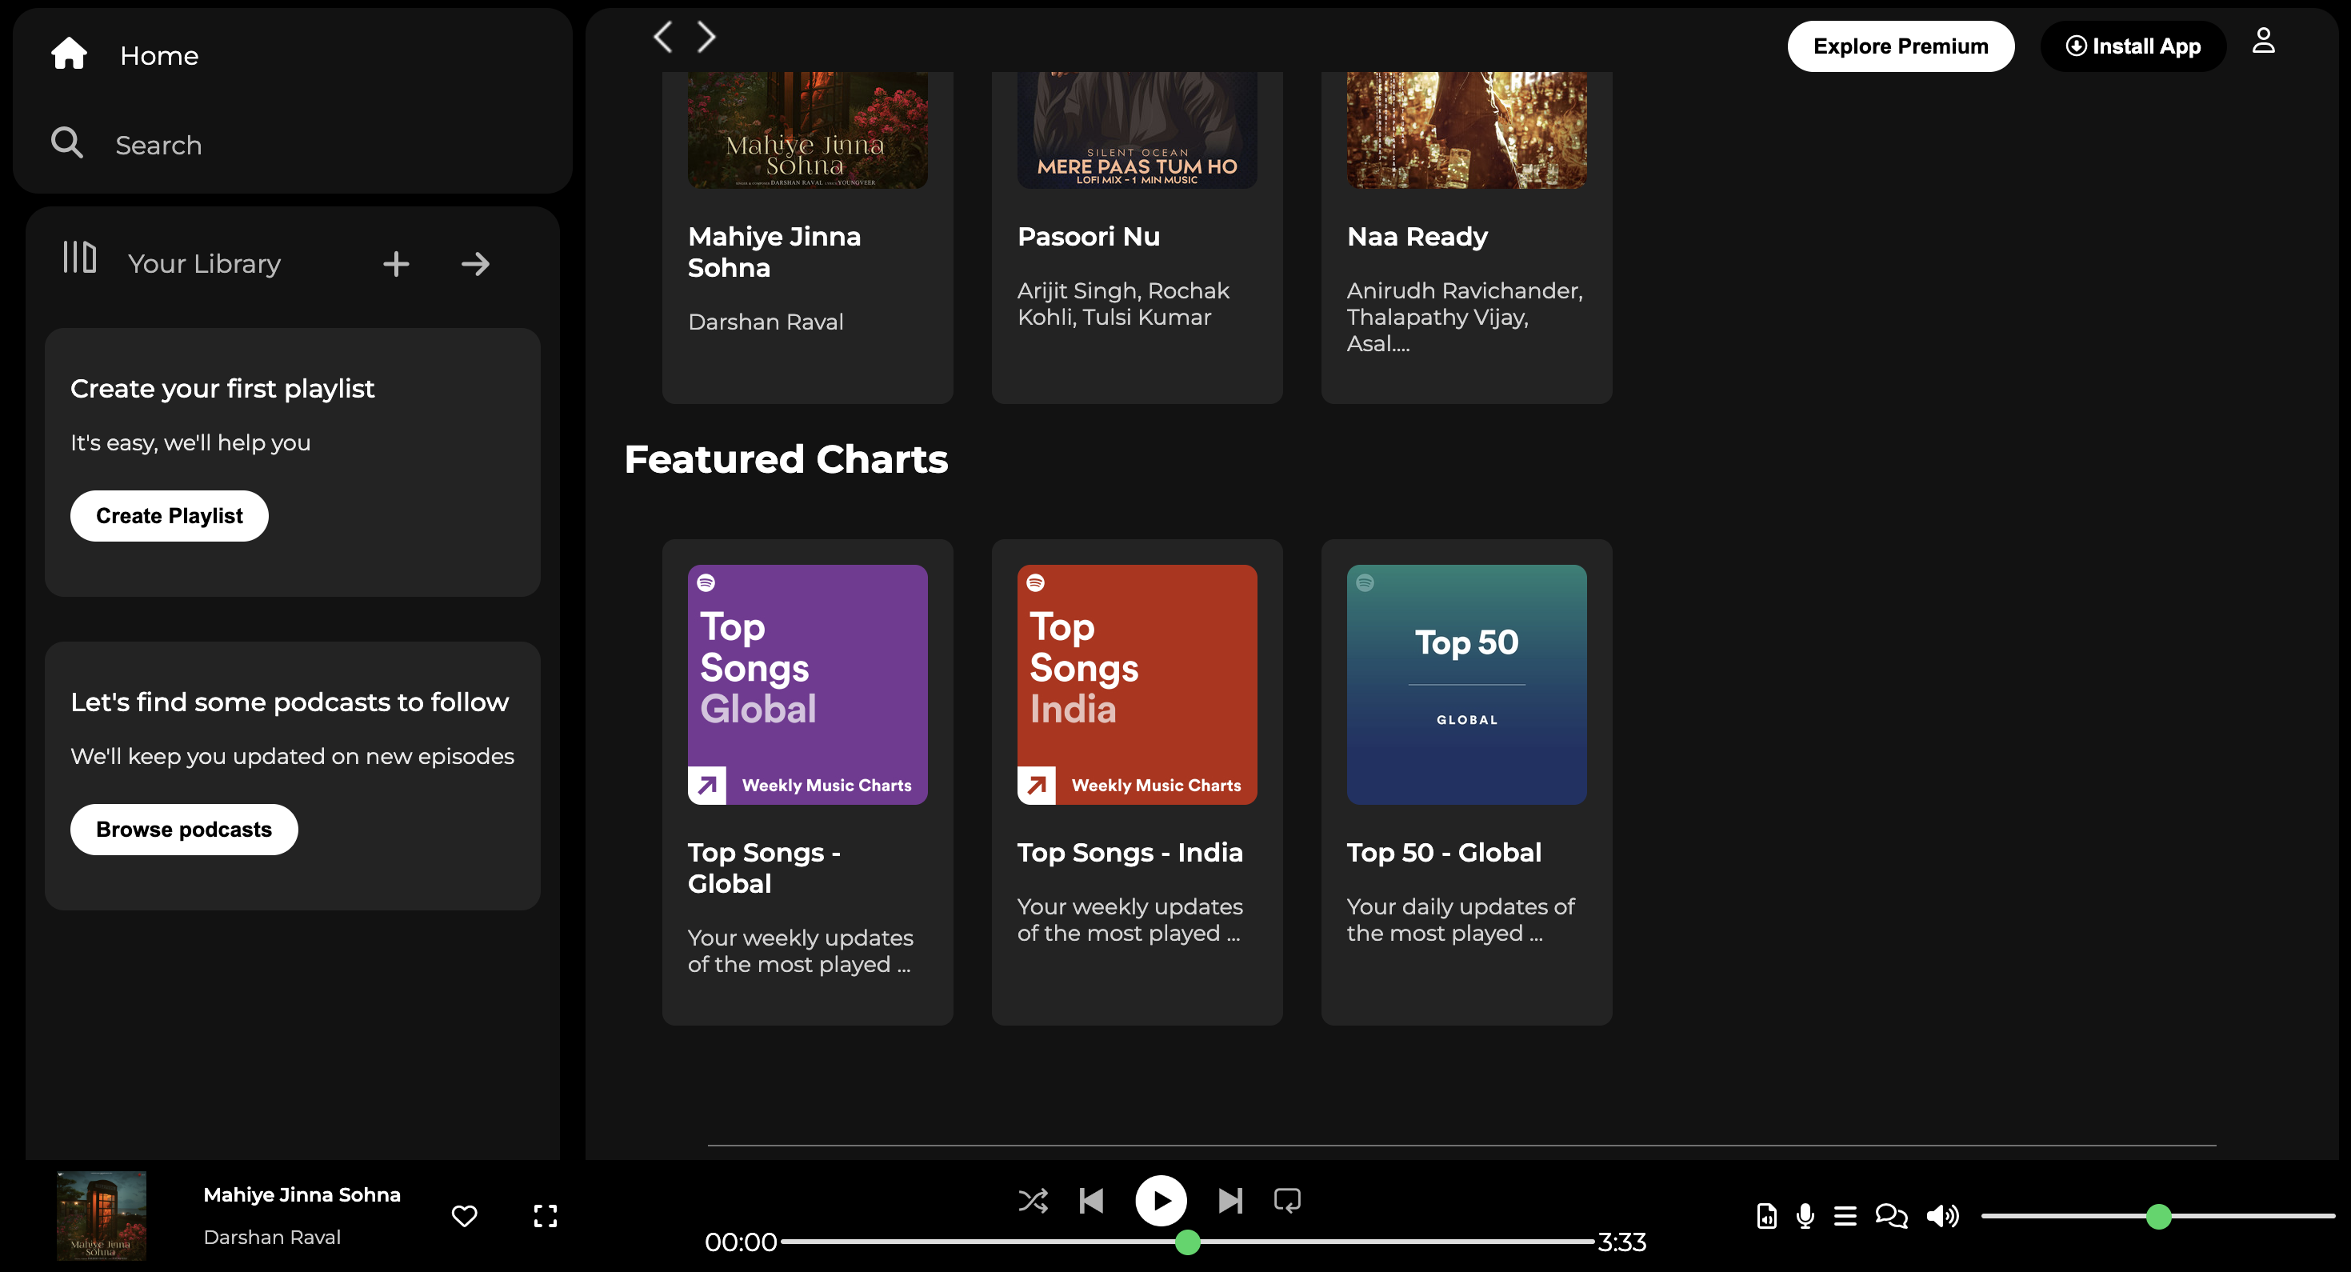This screenshot has height=1272, width=2351.
Task: Open the Top 50 - Global chart
Action: 1465,683
